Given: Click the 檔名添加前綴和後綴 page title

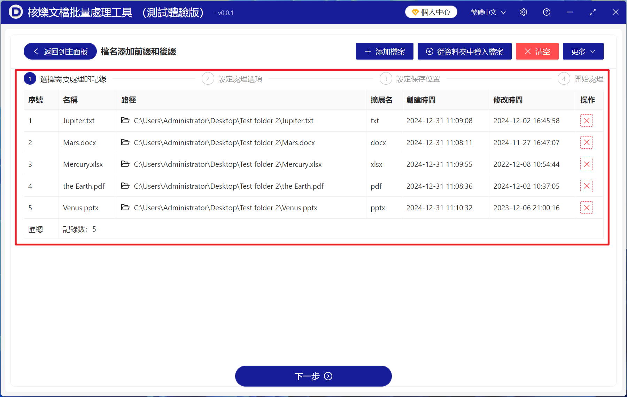Looking at the screenshot, I should pyautogui.click(x=138, y=52).
